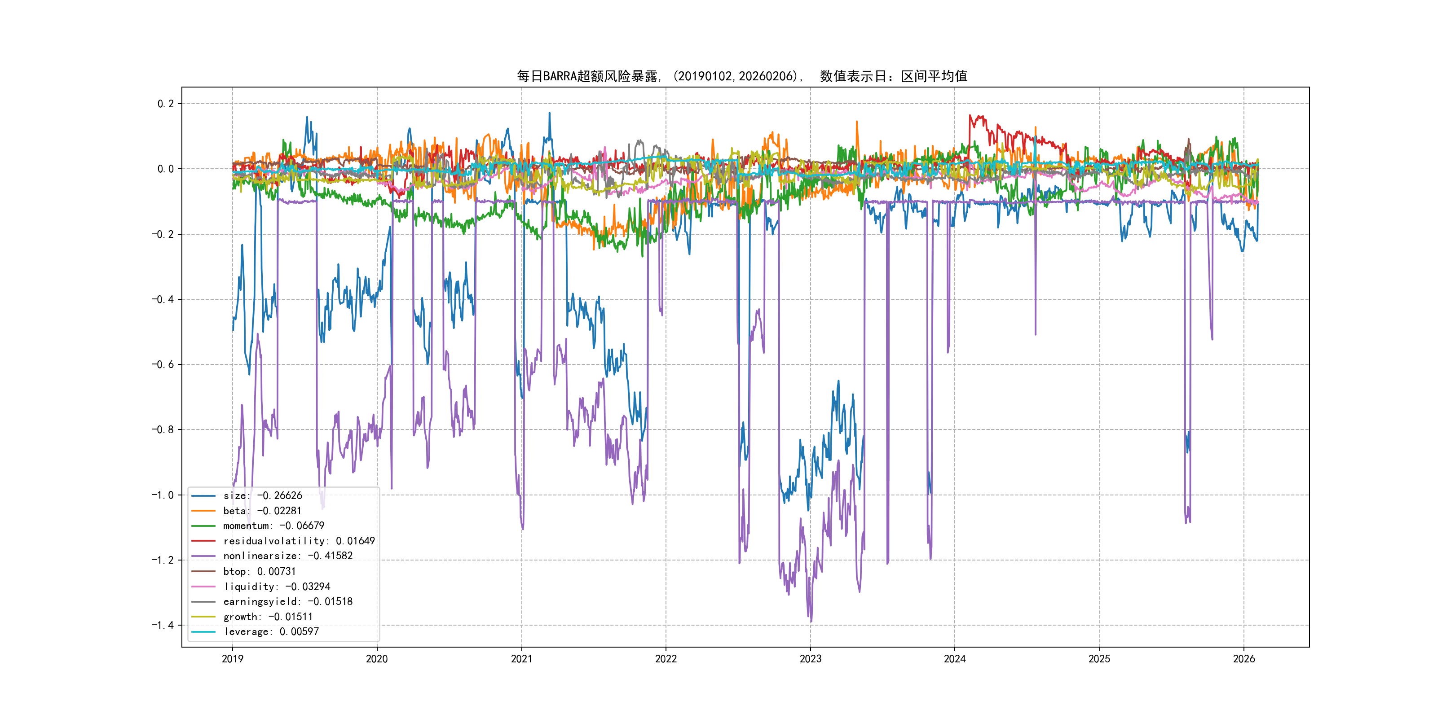Click the 2023 x-axis tick label
1455x727 pixels.
(810, 659)
